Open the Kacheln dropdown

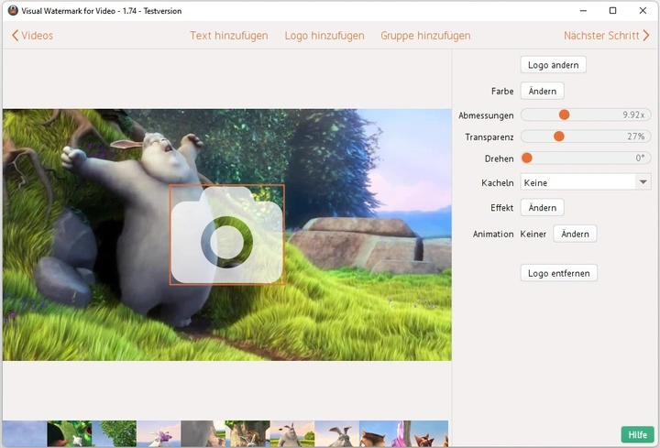[586, 182]
